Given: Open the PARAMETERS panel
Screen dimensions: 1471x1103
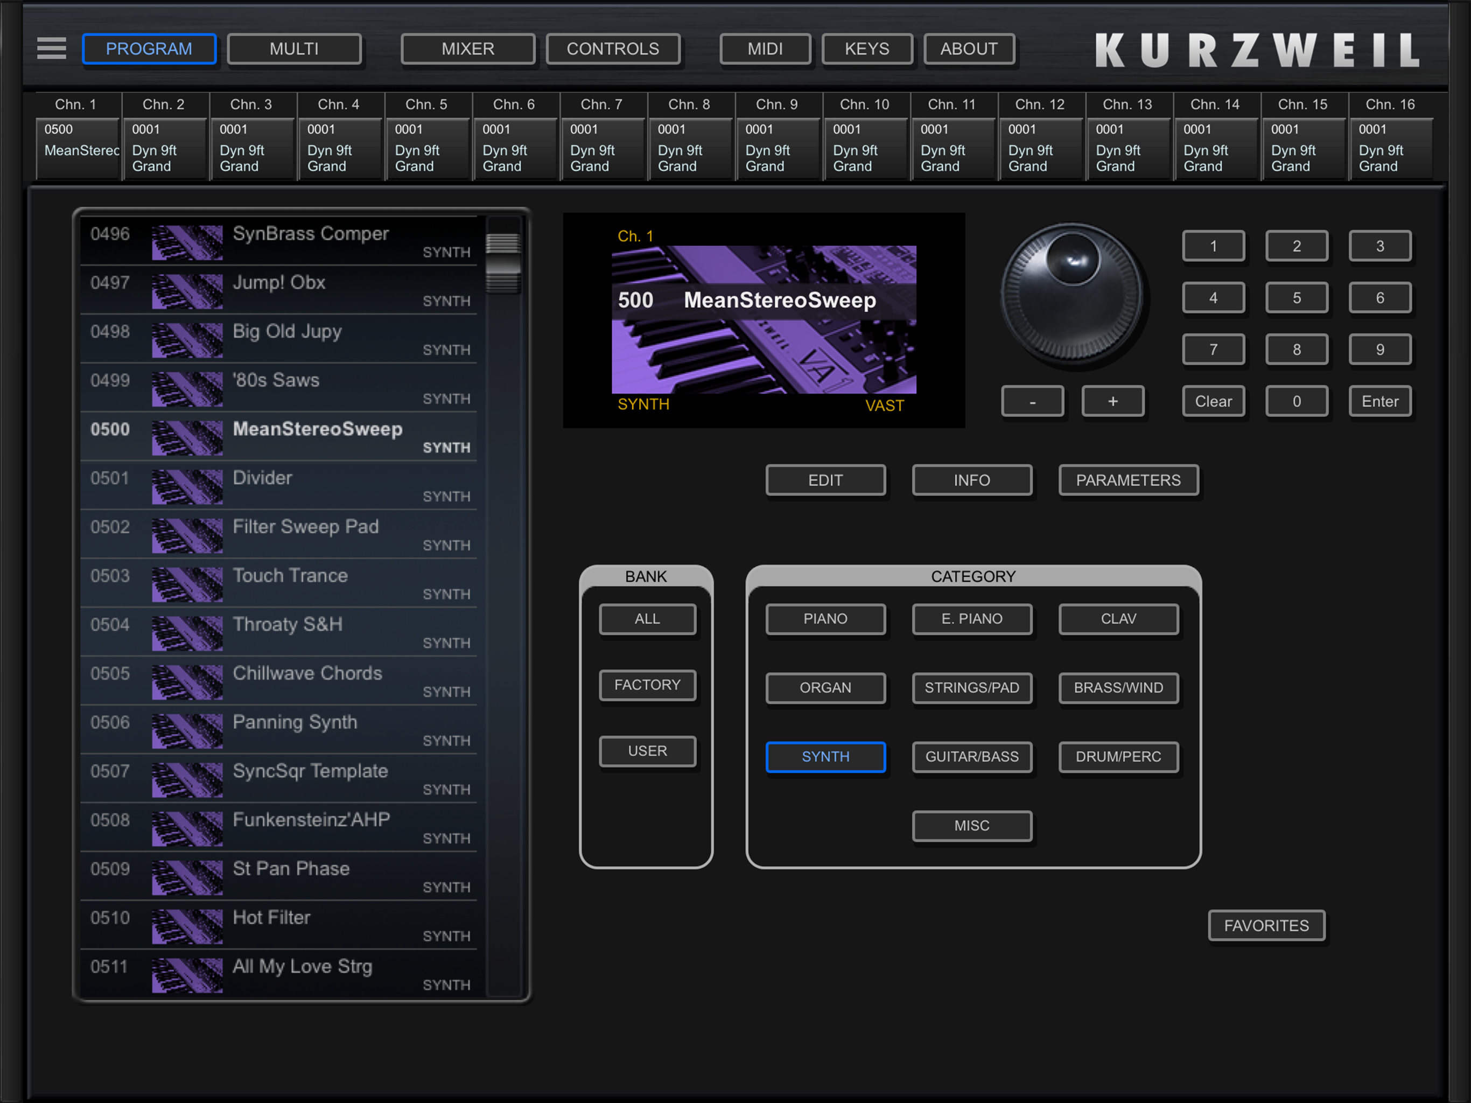Looking at the screenshot, I should (1129, 480).
